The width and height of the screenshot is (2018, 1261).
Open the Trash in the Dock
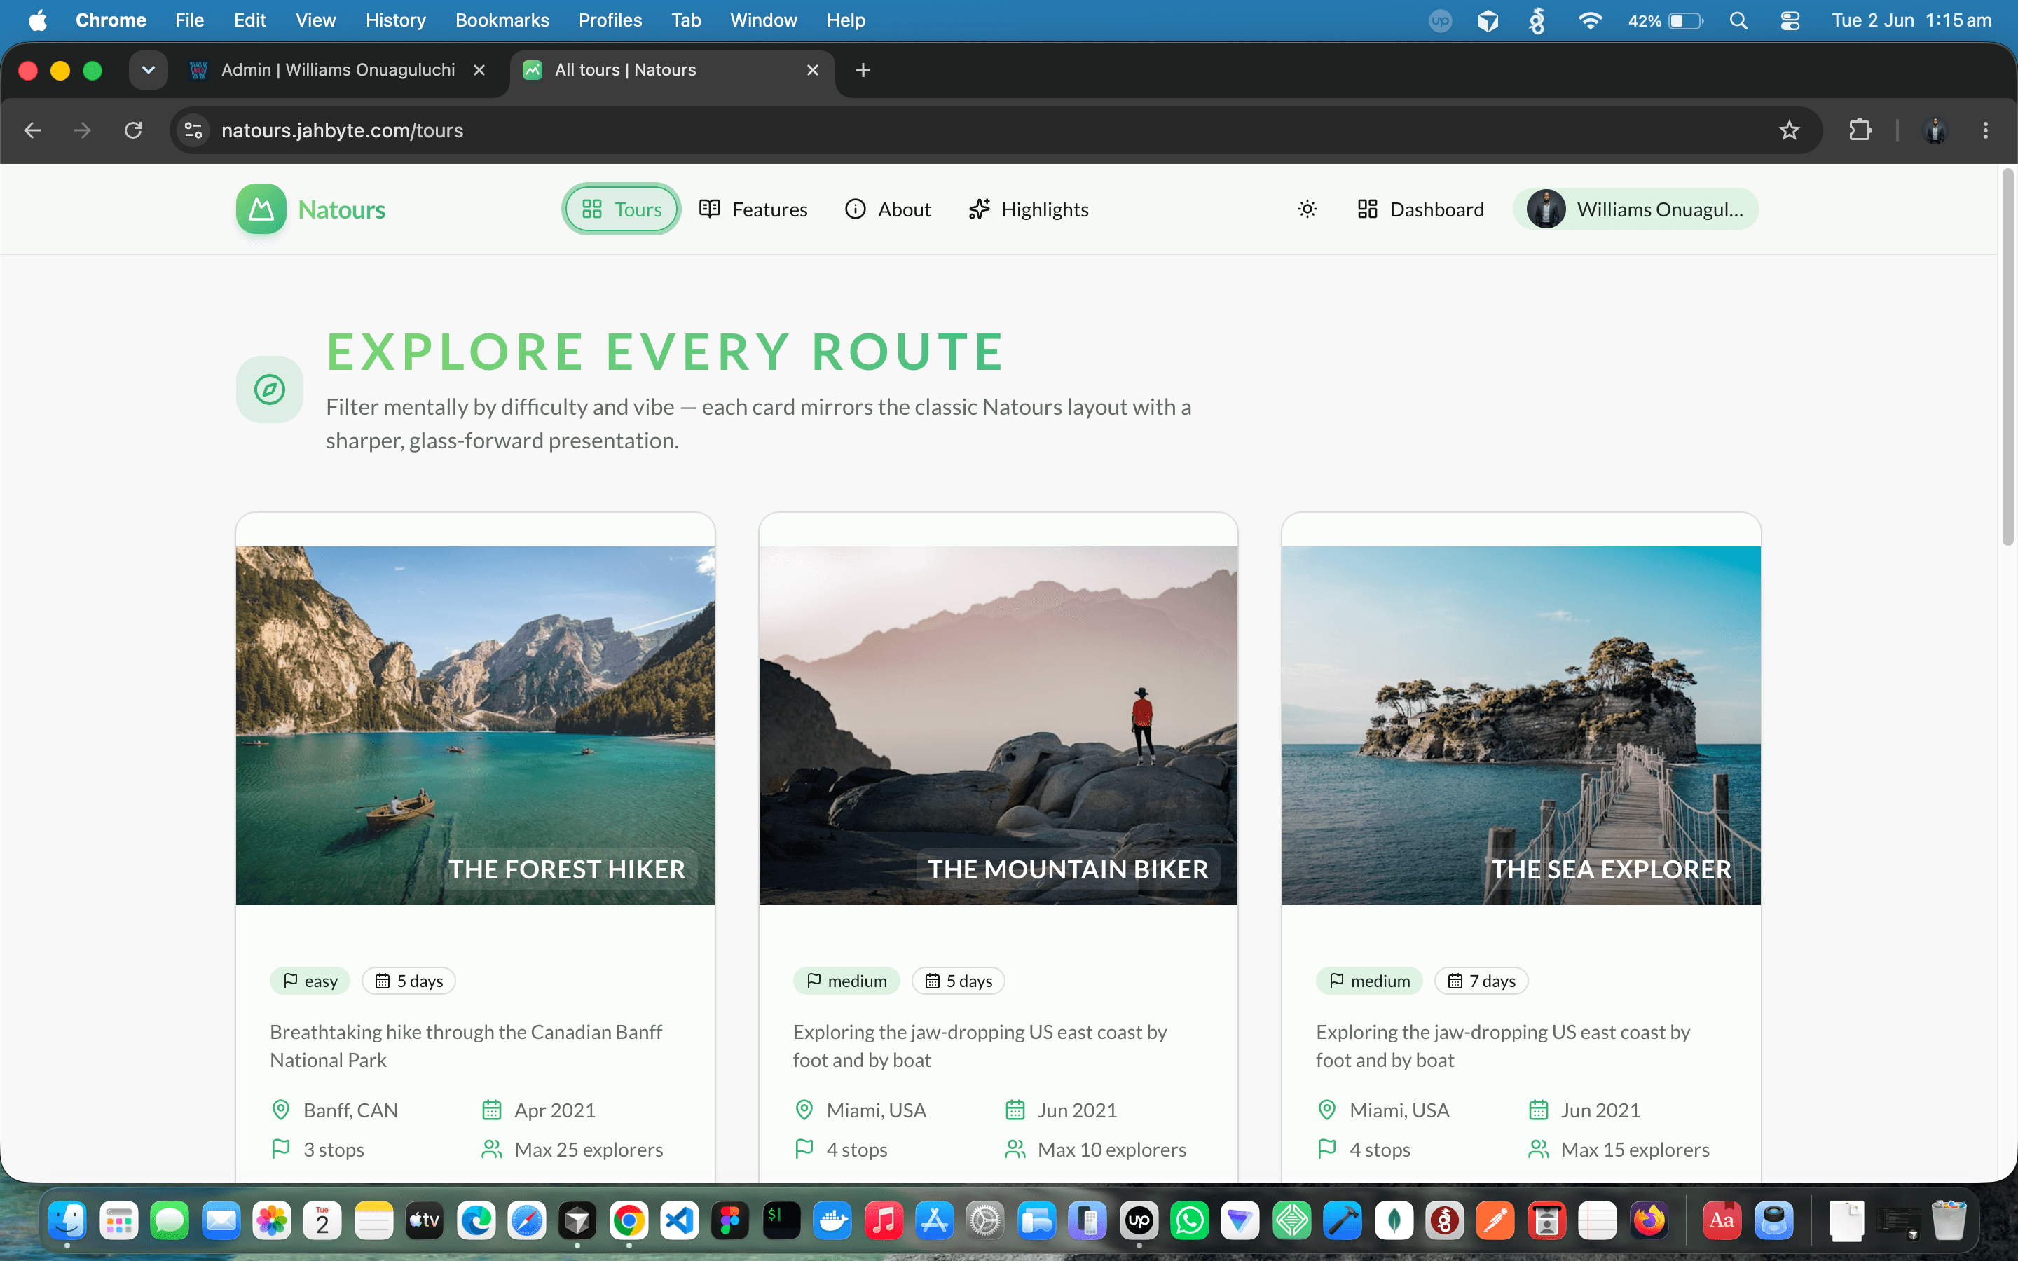[x=1949, y=1221]
